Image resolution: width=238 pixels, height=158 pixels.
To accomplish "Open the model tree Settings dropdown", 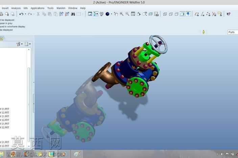I will pos(27,44).
